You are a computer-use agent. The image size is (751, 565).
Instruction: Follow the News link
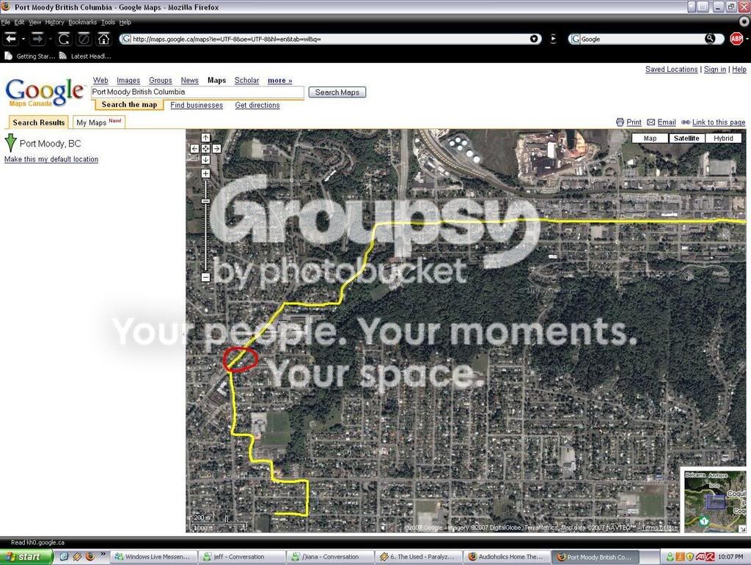tap(190, 81)
